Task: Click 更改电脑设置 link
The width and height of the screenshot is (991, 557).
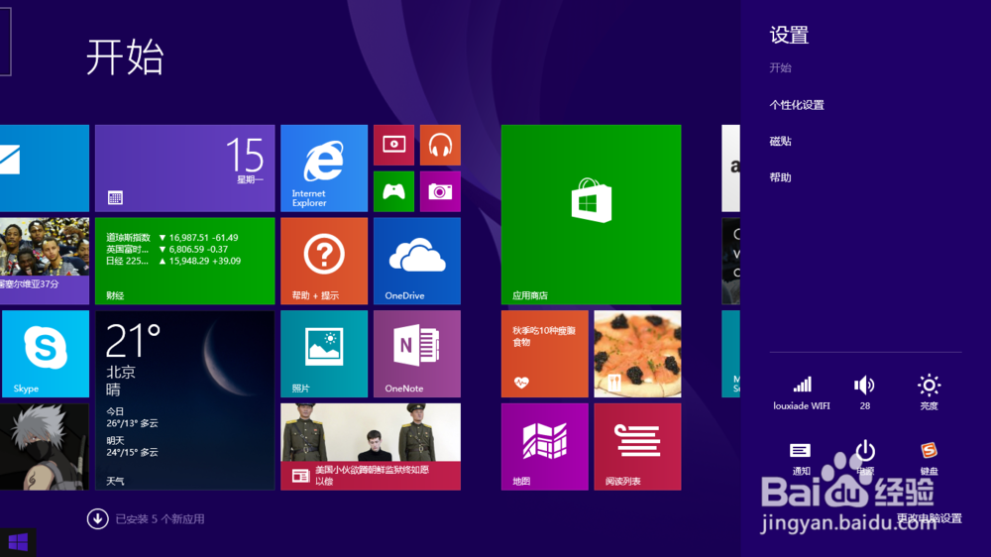Action: (x=930, y=518)
